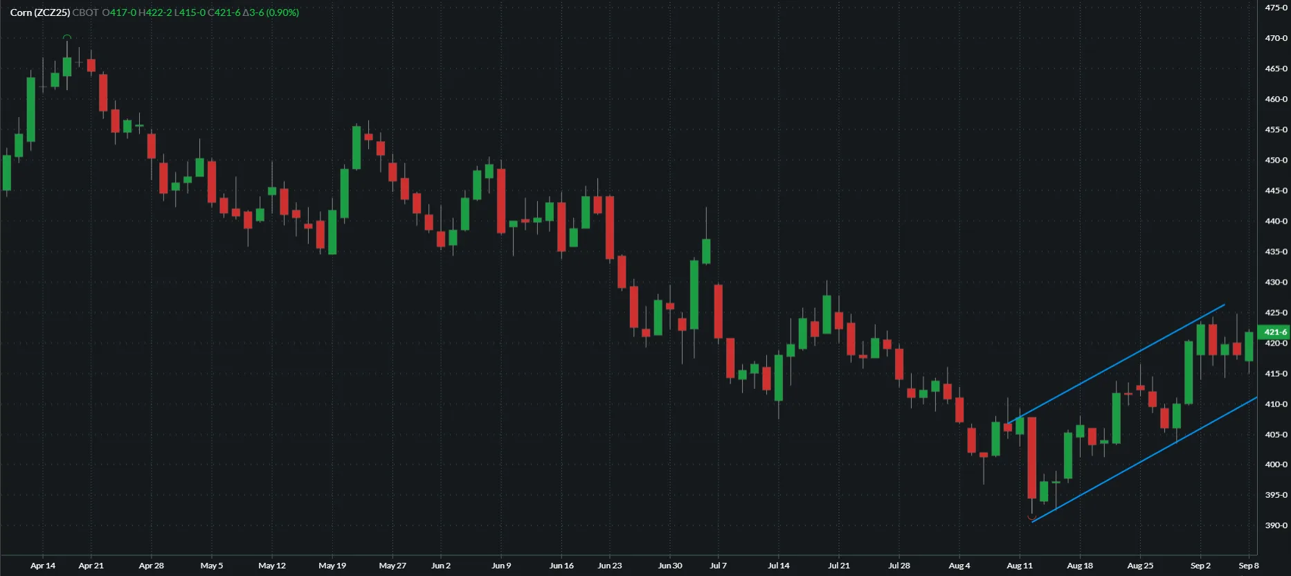
Task: Click the May 27 date label
Action: 392,566
